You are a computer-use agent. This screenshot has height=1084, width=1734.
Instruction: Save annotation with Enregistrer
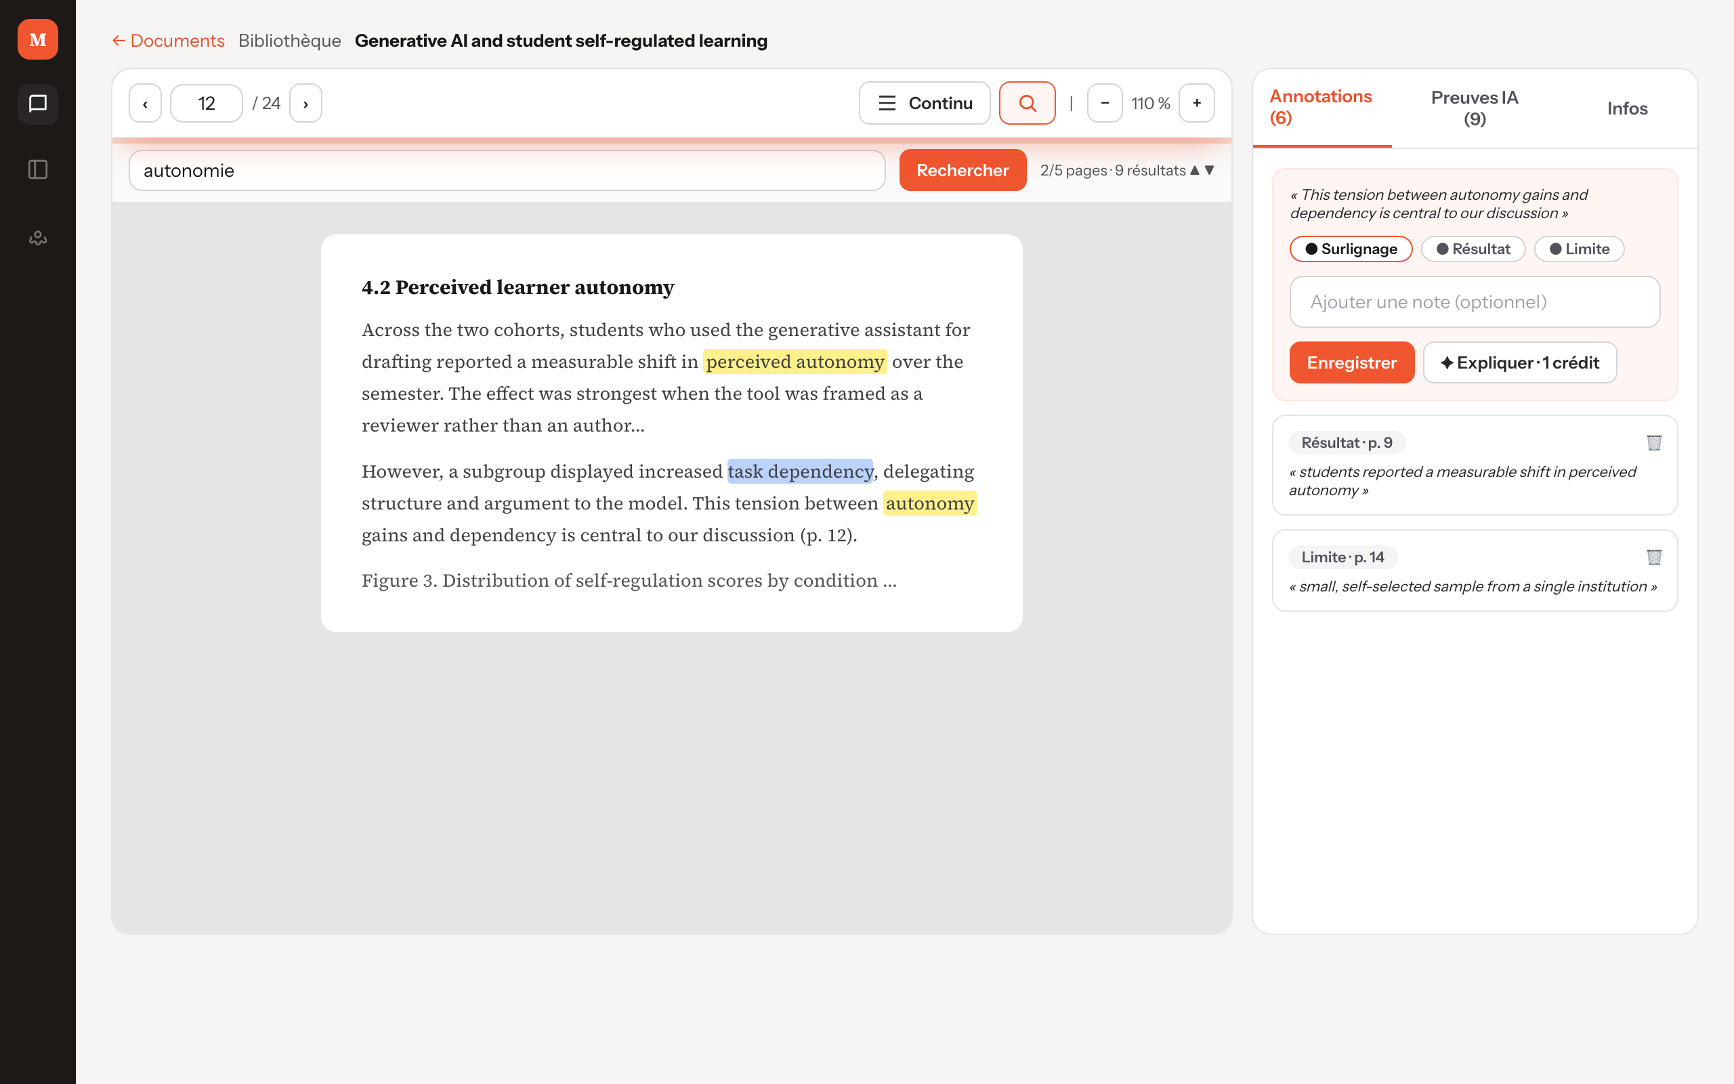[1351, 362]
